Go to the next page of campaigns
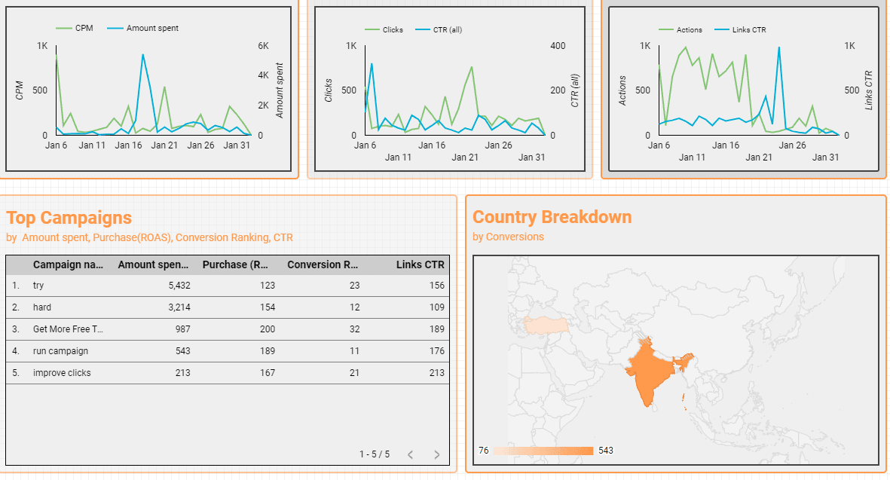890x480 pixels. pyautogui.click(x=436, y=454)
